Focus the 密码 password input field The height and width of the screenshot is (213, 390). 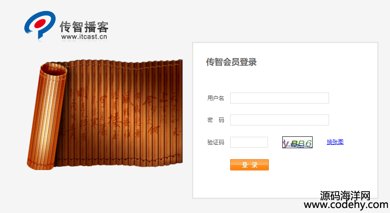pos(279,120)
